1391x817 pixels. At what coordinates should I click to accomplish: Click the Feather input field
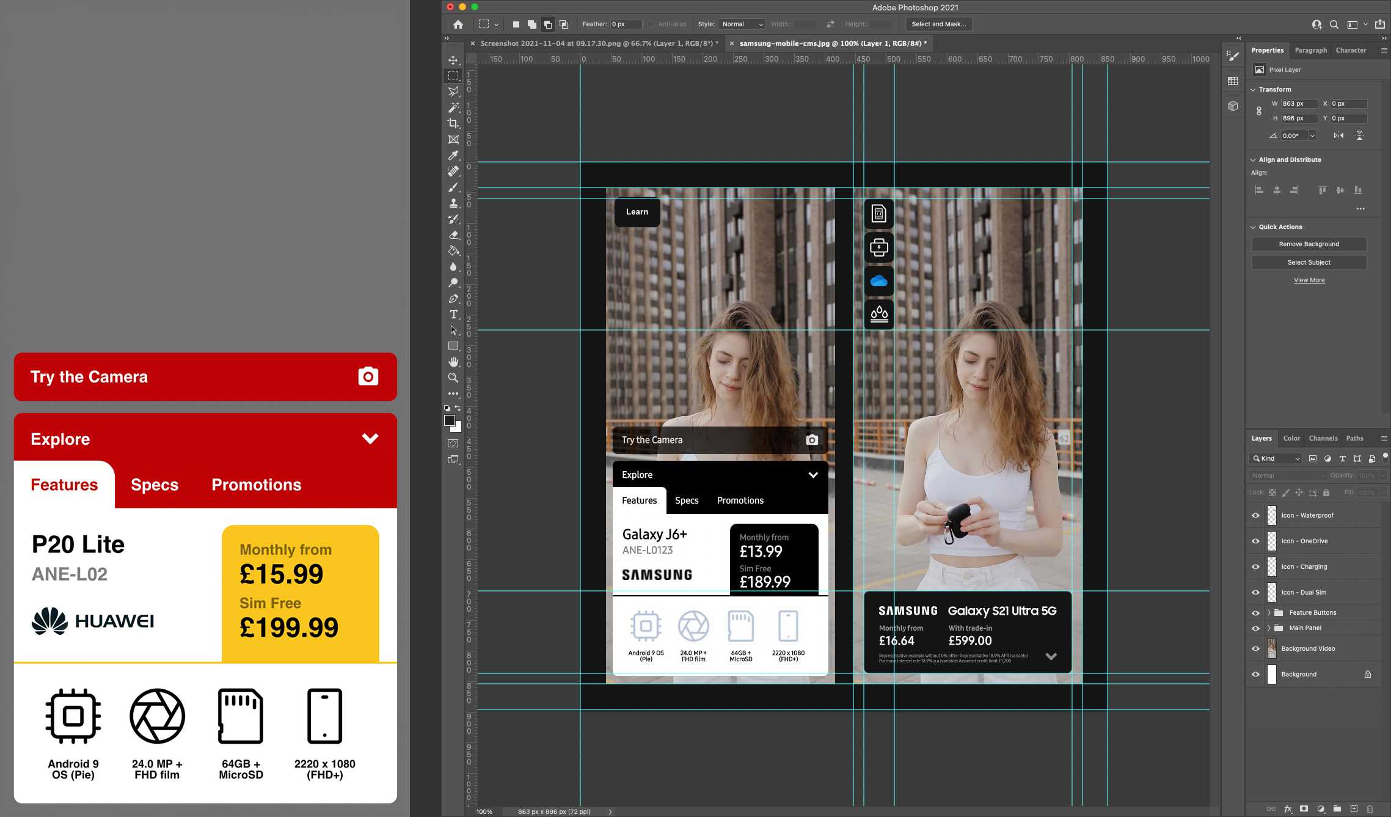626,24
